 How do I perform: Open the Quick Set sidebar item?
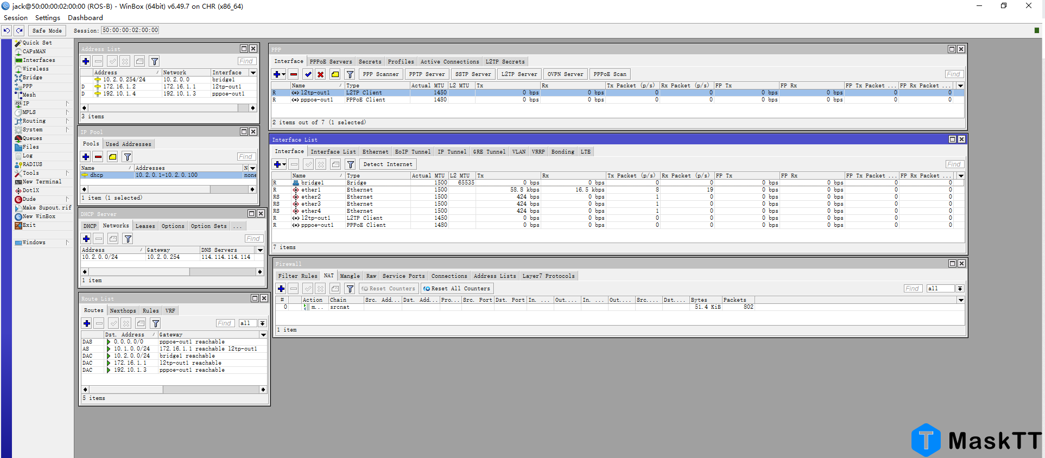[x=37, y=42]
